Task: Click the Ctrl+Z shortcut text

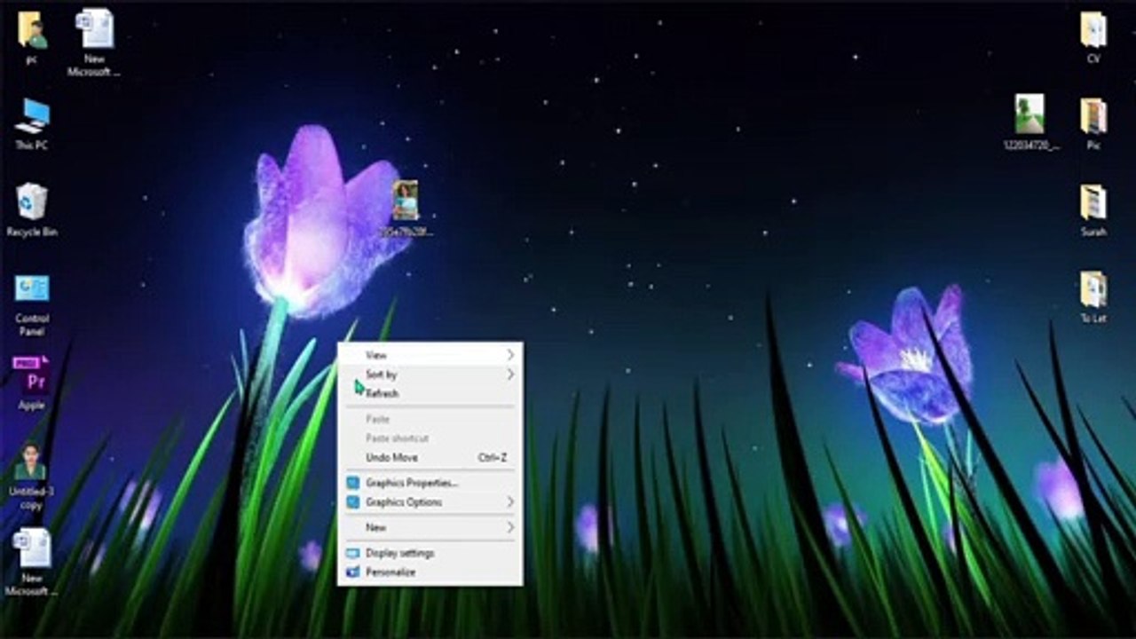Action: (x=493, y=458)
